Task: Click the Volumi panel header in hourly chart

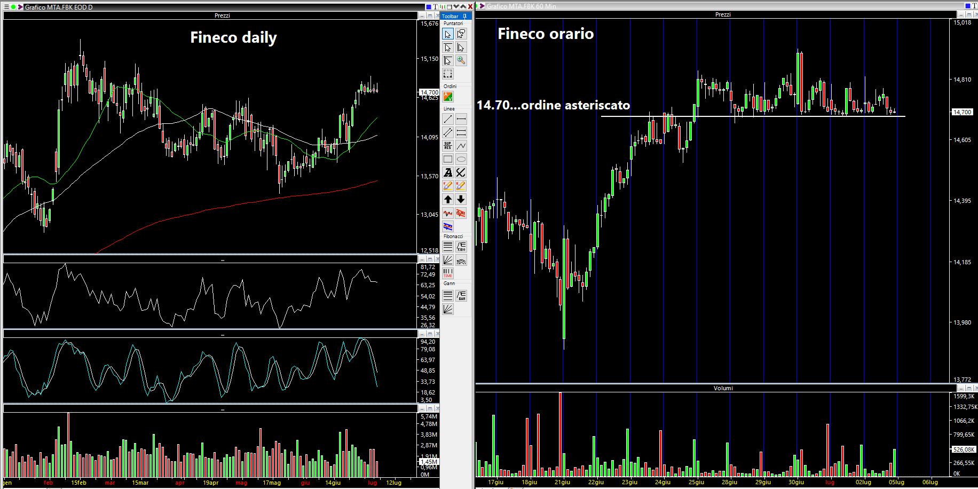Action: point(723,388)
